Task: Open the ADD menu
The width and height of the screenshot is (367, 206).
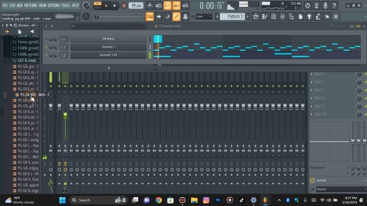Action: point(19,5)
